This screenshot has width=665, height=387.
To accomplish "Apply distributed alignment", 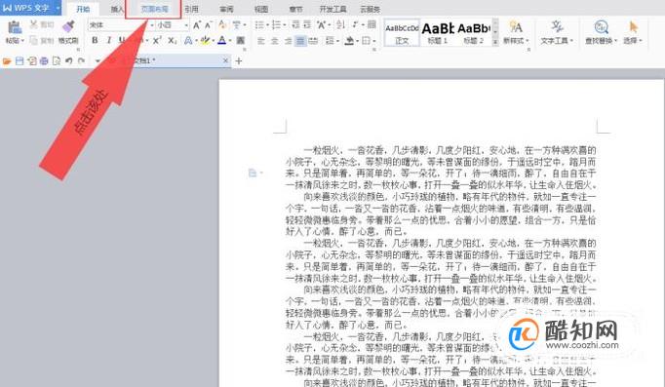I will click(313, 41).
